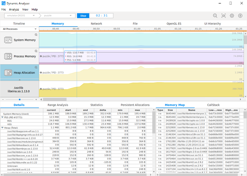Click the horizontal timeline scrollbar thumb

coord(55,100)
